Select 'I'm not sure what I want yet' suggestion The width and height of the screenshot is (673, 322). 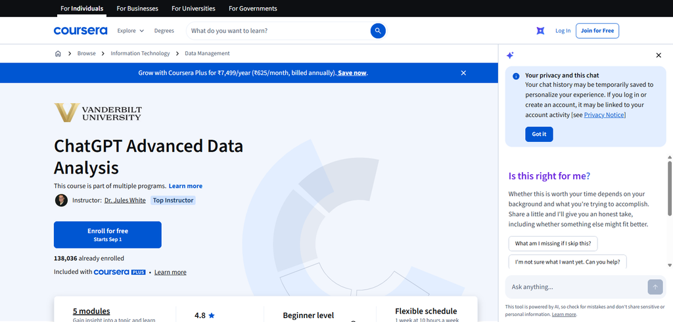click(x=567, y=262)
